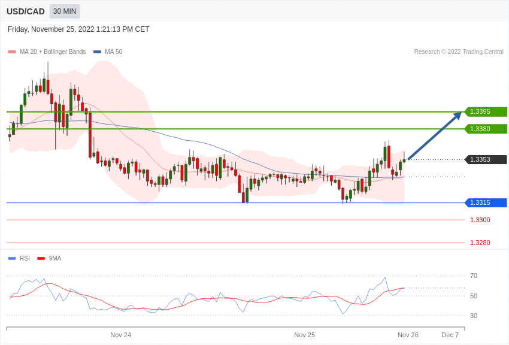Click the blue MA 50 legend swatch

[x=97, y=52]
